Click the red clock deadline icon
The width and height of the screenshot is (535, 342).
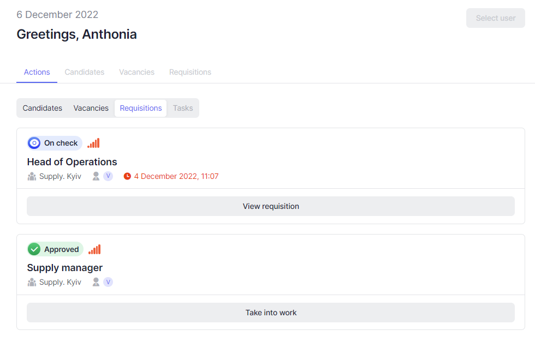pos(127,176)
